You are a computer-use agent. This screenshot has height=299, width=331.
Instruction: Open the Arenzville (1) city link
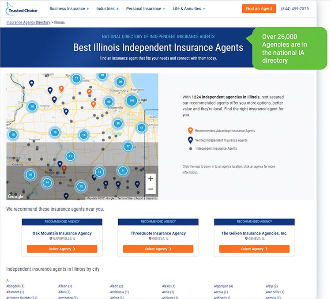point(275,292)
